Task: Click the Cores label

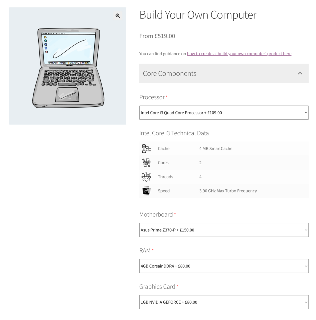Action: 163,163
